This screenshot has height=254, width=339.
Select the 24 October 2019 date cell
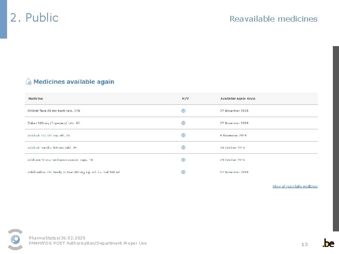click(x=233, y=148)
